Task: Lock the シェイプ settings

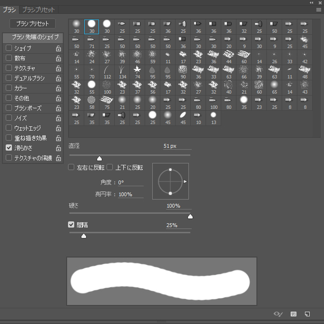Action: (x=59, y=48)
